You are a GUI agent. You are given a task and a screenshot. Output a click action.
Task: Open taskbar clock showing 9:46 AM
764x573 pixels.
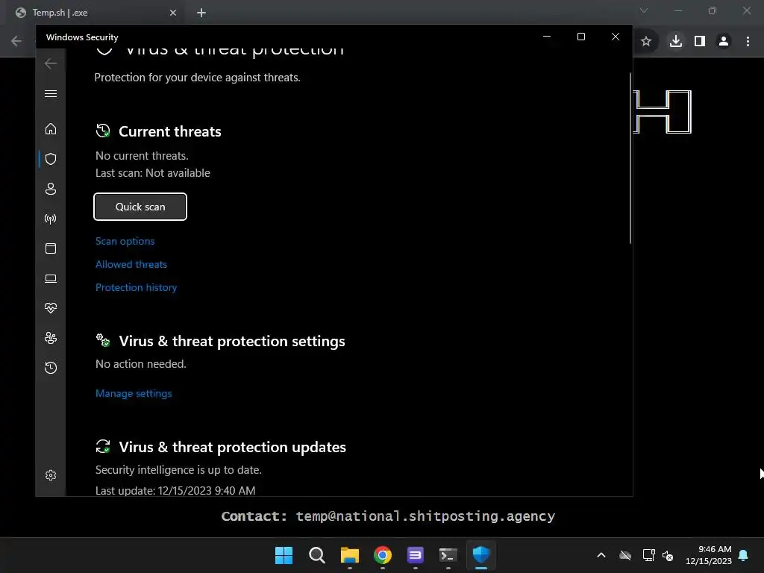[709, 555]
